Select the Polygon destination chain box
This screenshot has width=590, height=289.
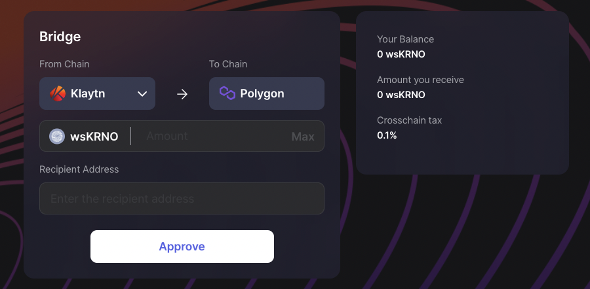[267, 93]
